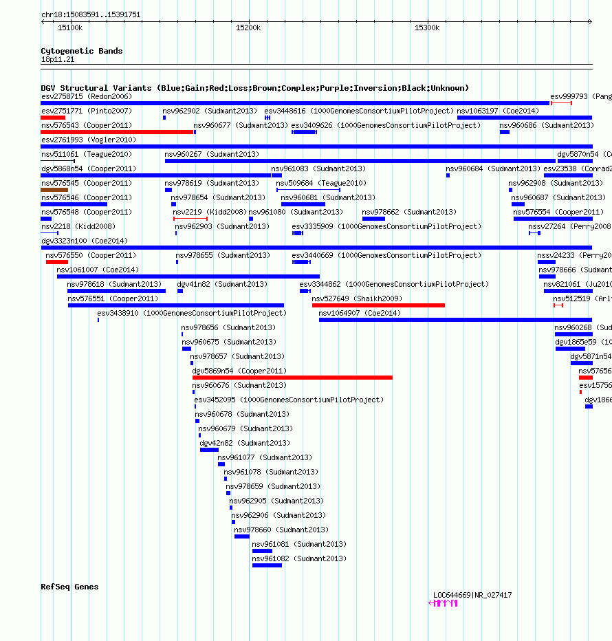Select nsv961077 (Sudmant2013) variant label
The height and width of the screenshot is (641, 612).
tap(265, 457)
